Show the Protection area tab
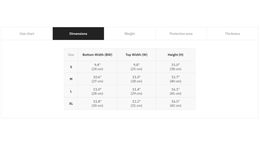This screenshot has height=146, width=260. [181, 34]
